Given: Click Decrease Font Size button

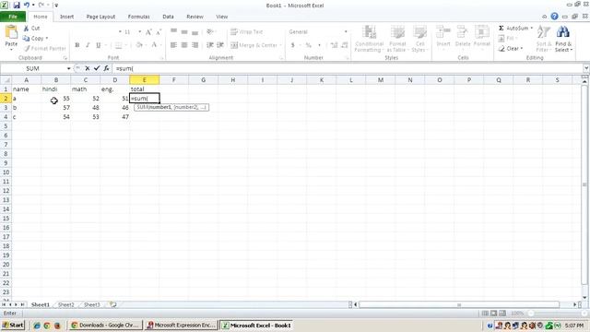Looking at the screenshot, I should (x=159, y=32).
